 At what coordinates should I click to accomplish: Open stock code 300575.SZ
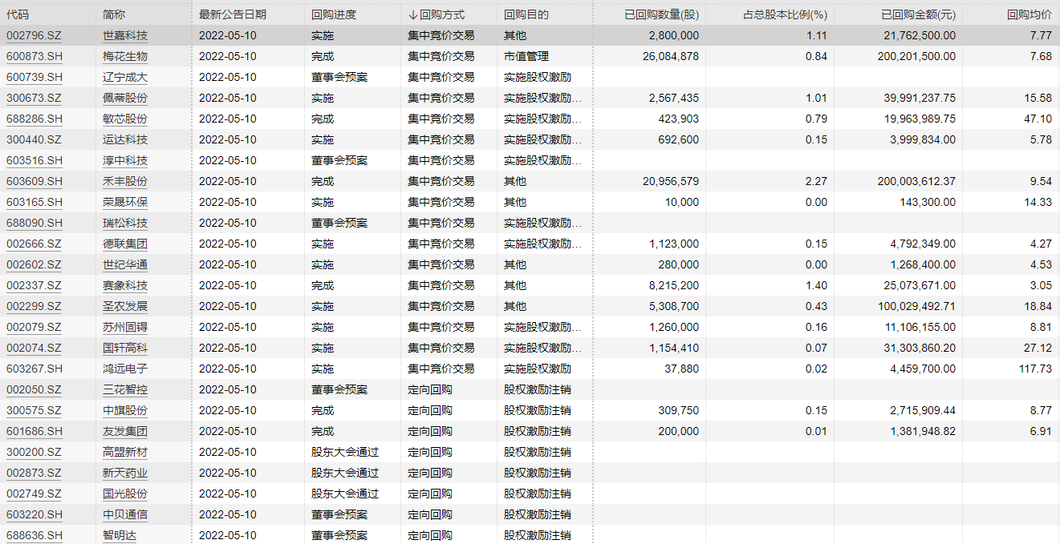[x=34, y=410]
